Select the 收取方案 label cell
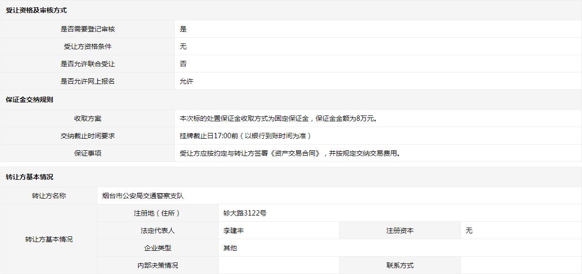This screenshot has height=274, width=582. (x=88, y=118)
